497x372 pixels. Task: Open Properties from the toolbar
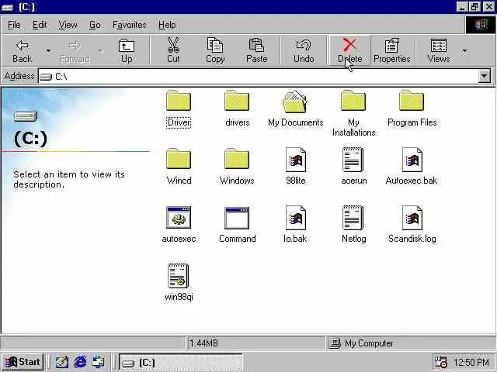pos(391,50)
